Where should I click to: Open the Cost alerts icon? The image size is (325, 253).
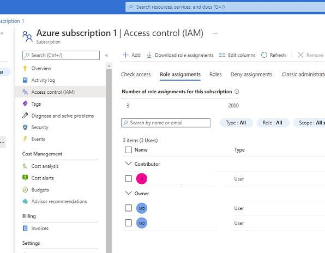tap(25, 178)
